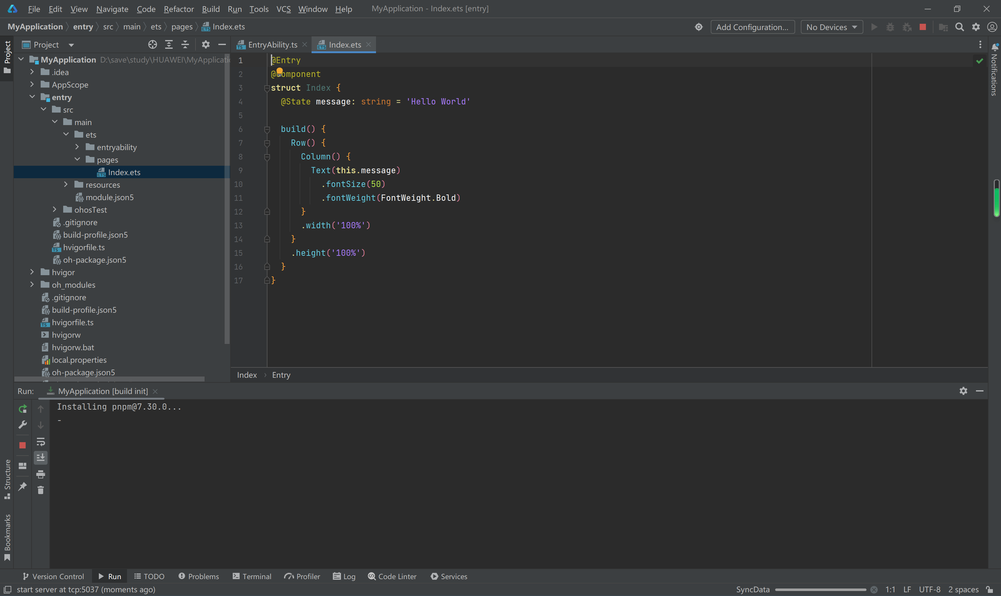Open Search Everywhere magnifier icon

(x=959, y=27)
